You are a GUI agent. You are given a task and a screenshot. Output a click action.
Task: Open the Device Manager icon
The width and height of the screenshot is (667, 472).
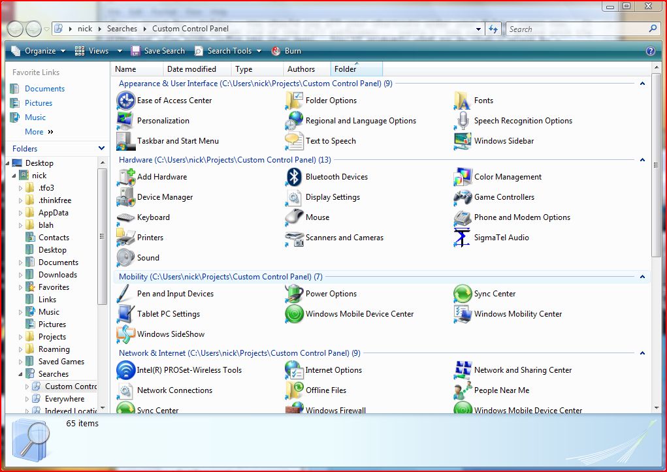pos(125,197)
